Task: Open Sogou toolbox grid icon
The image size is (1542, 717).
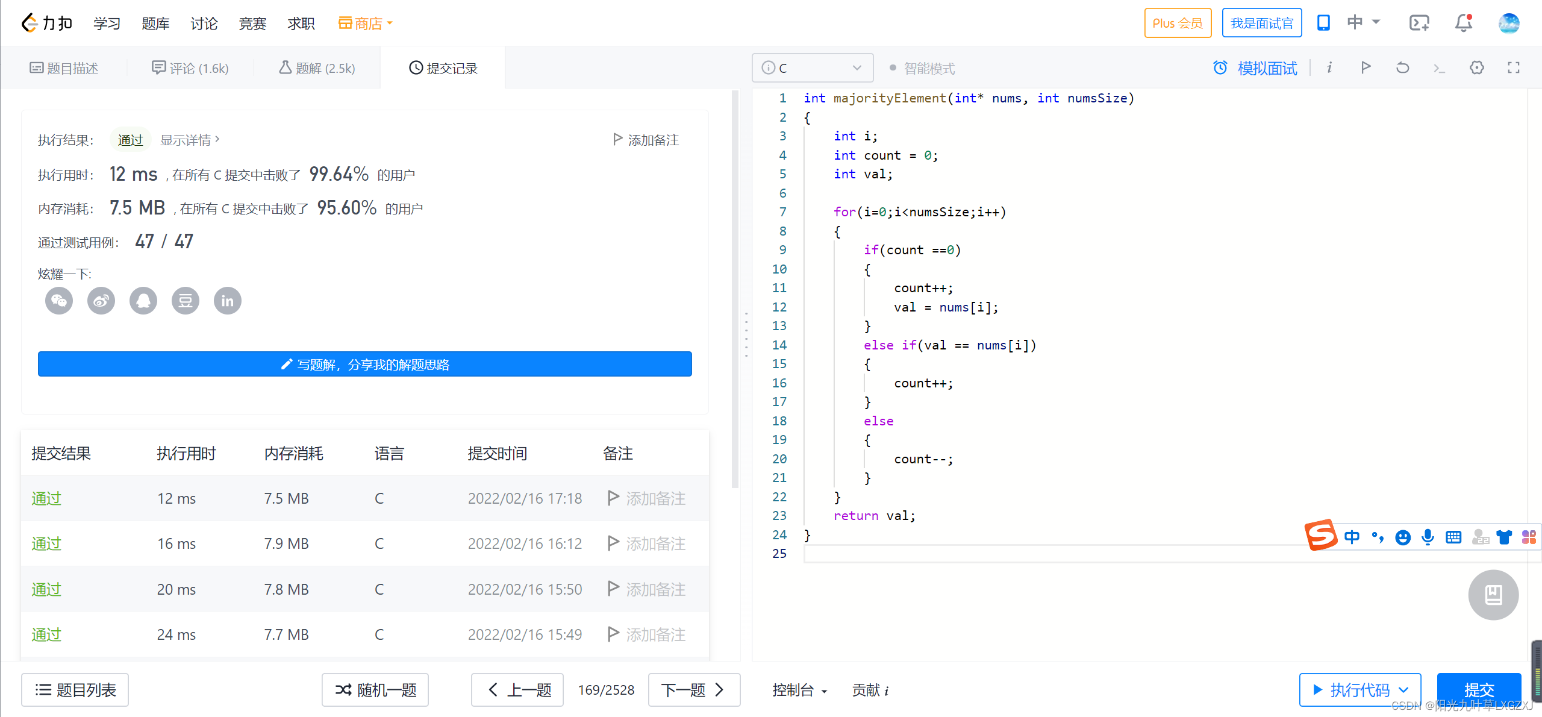Action: point(1529,537)
